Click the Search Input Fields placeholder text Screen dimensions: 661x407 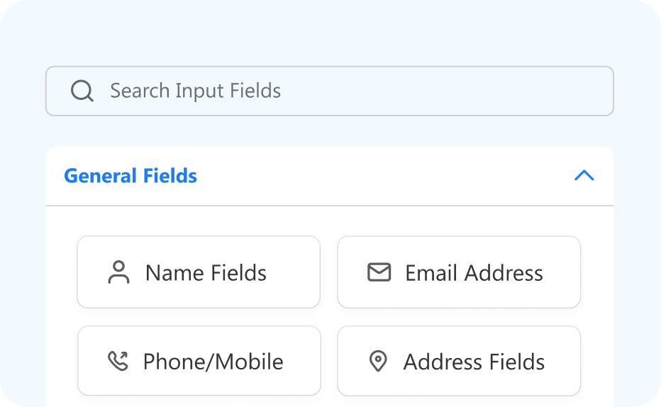(x=195, y=91)
